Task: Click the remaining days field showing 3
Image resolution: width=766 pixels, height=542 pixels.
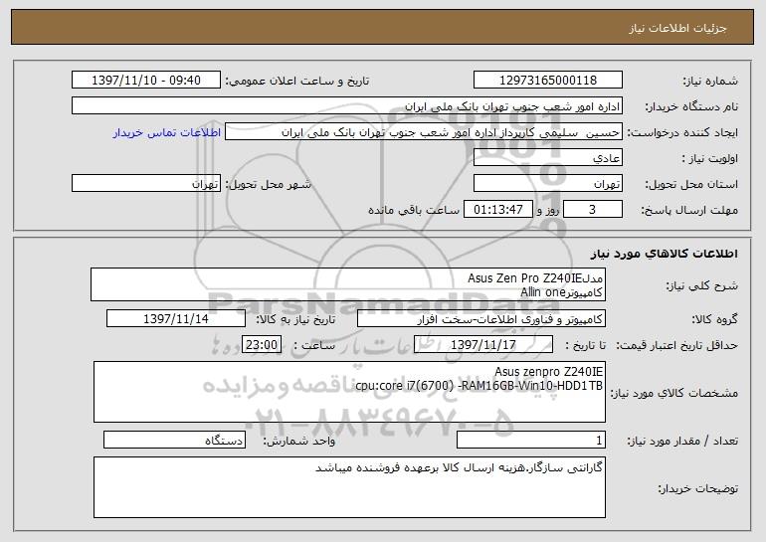Action: tap(593, 210)
